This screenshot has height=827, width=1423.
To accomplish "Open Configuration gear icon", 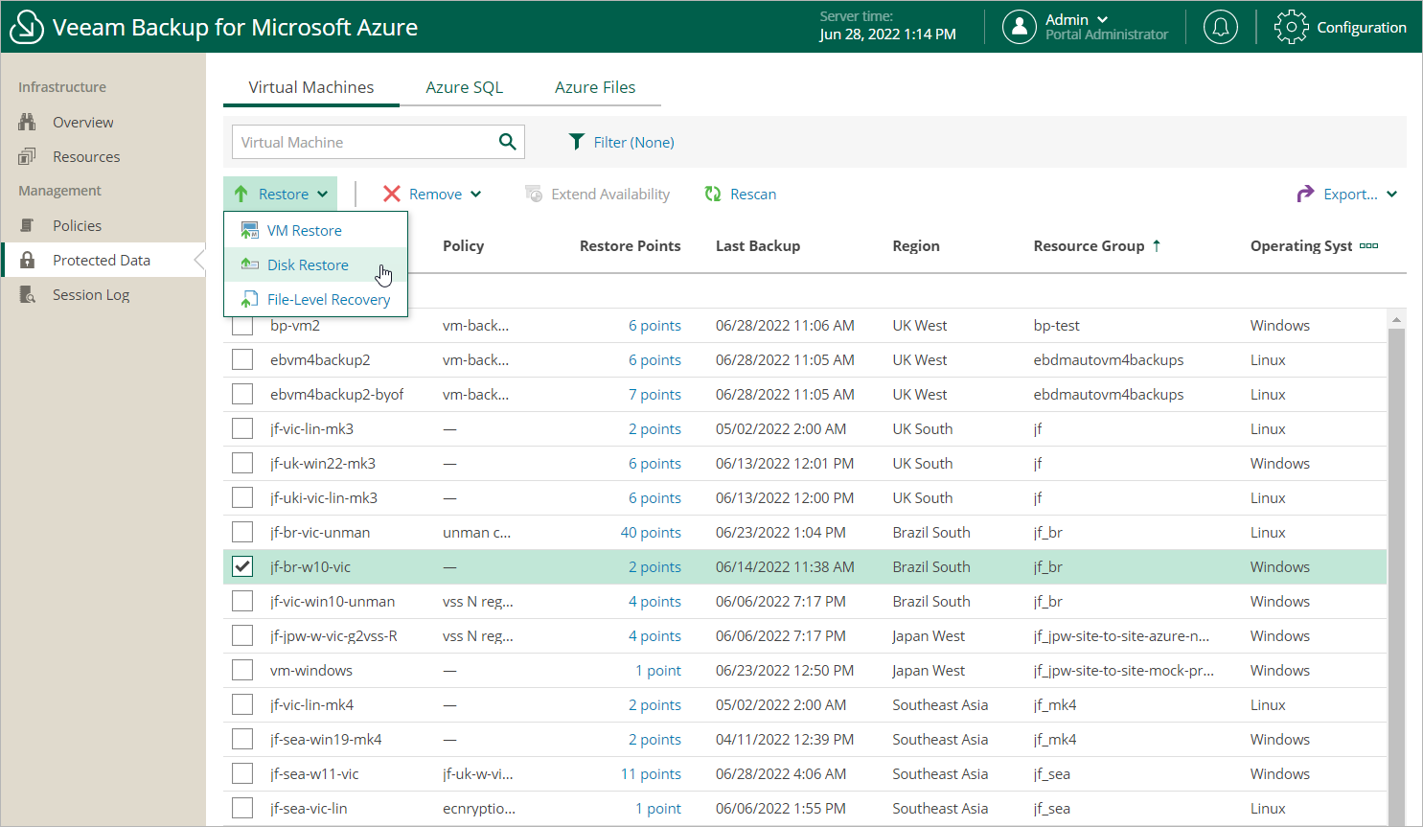I will point(1291,27).
